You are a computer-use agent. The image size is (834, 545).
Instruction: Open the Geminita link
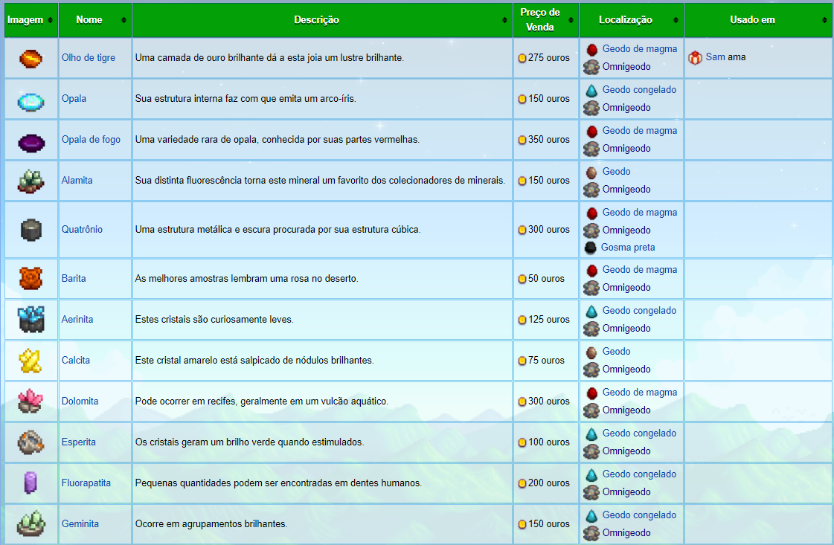tap(80, 523)
